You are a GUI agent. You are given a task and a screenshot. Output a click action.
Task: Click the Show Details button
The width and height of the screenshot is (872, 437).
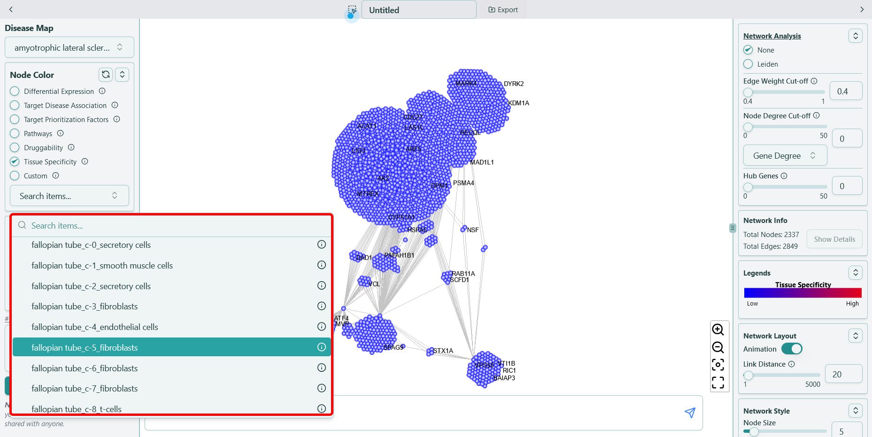[x=834, y=239]
